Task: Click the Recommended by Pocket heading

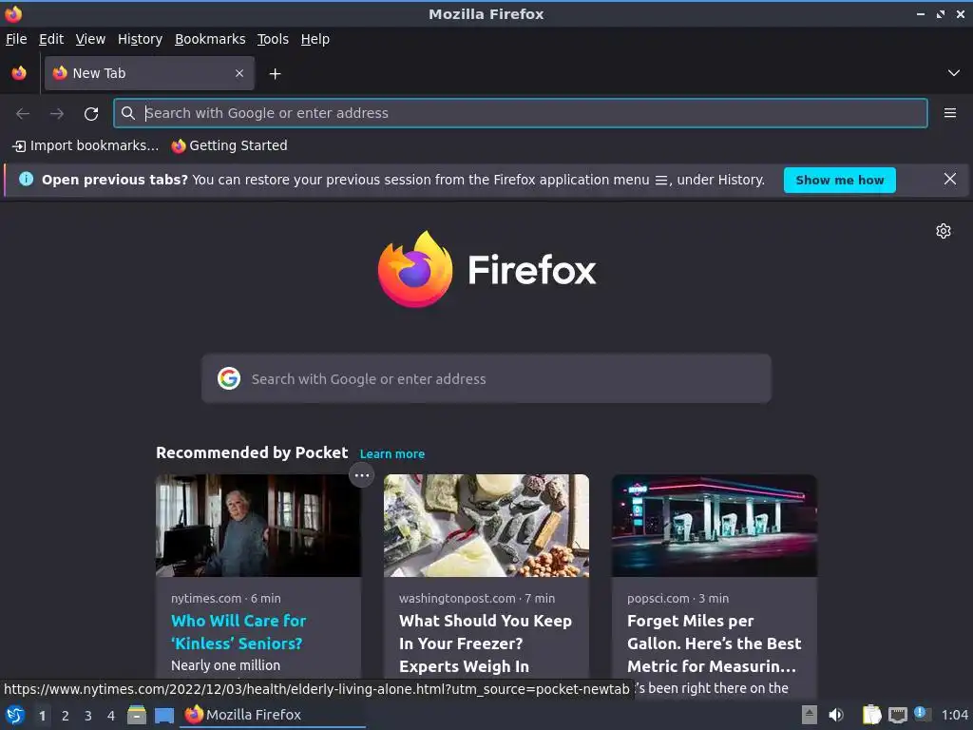Action: [x=252, y=452]
